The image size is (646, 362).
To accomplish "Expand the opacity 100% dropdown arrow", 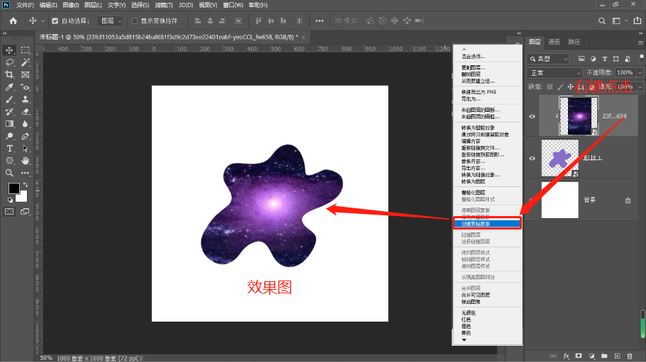I will [640, 73].
